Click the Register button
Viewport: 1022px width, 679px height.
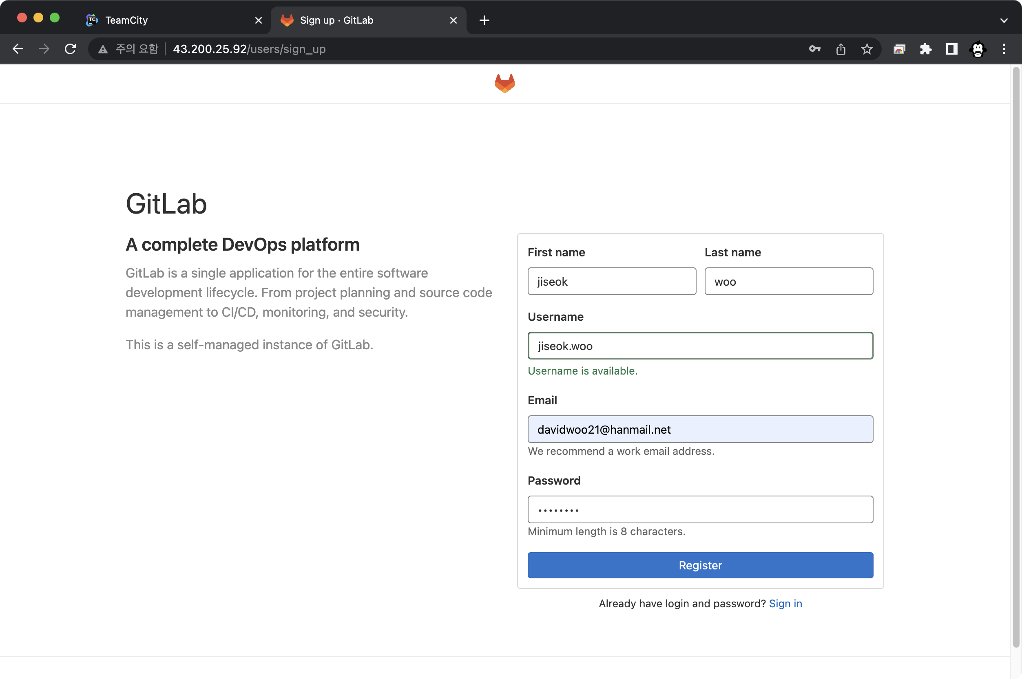700,565
